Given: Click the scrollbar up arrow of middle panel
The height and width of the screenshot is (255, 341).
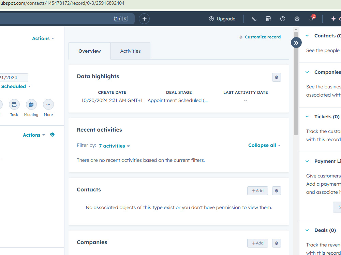Looking at the screenshot, I should pyautogui.click(x=296, y=29).
